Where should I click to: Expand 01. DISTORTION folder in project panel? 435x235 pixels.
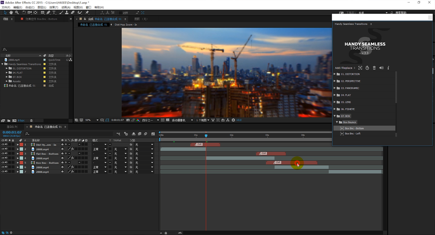click(7, 69)
